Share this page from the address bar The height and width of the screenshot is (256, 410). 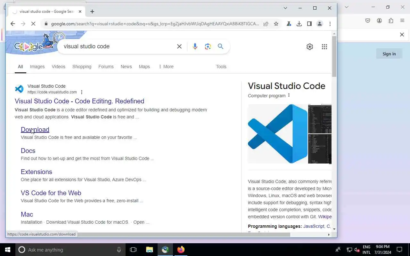(x=266, y=24)
